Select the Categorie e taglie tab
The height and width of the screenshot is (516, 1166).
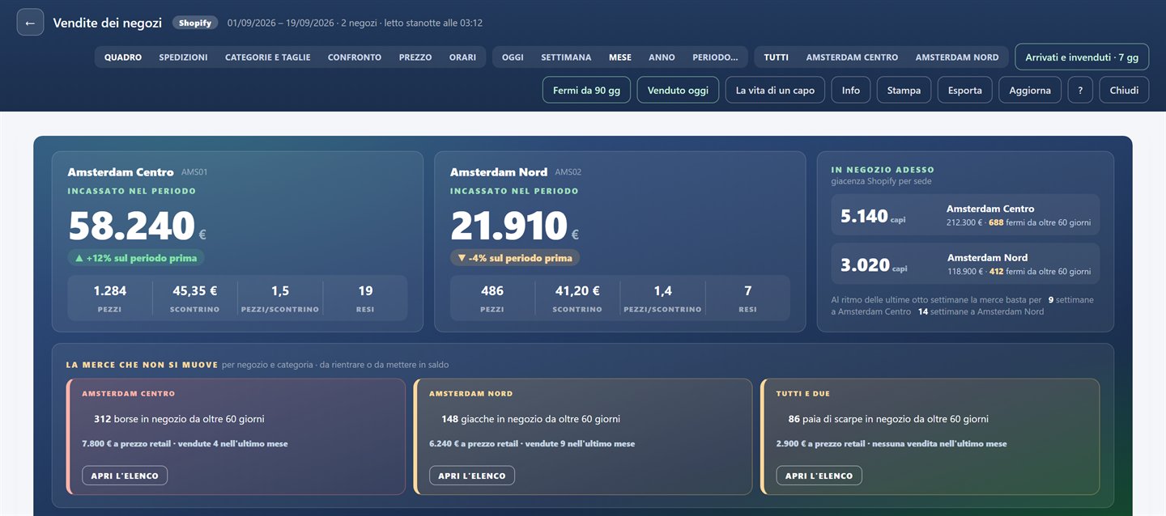[x=268, y=57]
